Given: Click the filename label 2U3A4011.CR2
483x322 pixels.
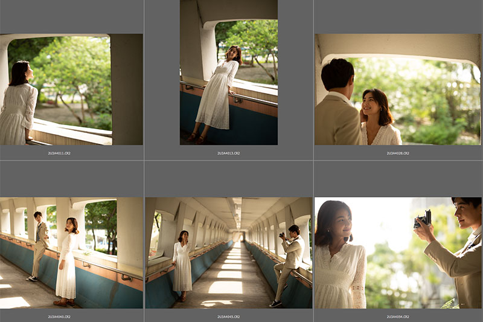Looking at the screenshot, I should (x=59, y=153).
